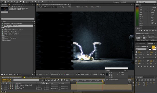Select 03_Variable width mask feather composition
The width and height of the screenshot is (157, 93).
pyautogui.click(x=13, y=30)
